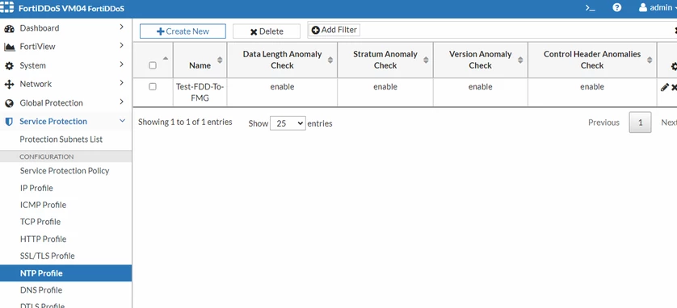
Task: Click the Network menu label
Action: click(36, 84)
